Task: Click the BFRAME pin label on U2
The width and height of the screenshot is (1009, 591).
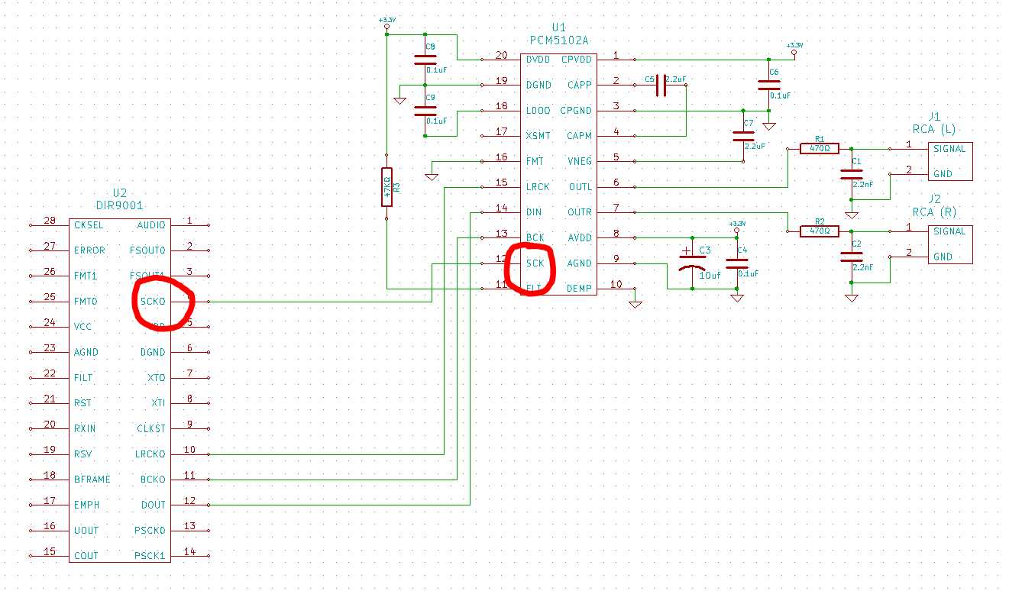Action: pos(92,480)
